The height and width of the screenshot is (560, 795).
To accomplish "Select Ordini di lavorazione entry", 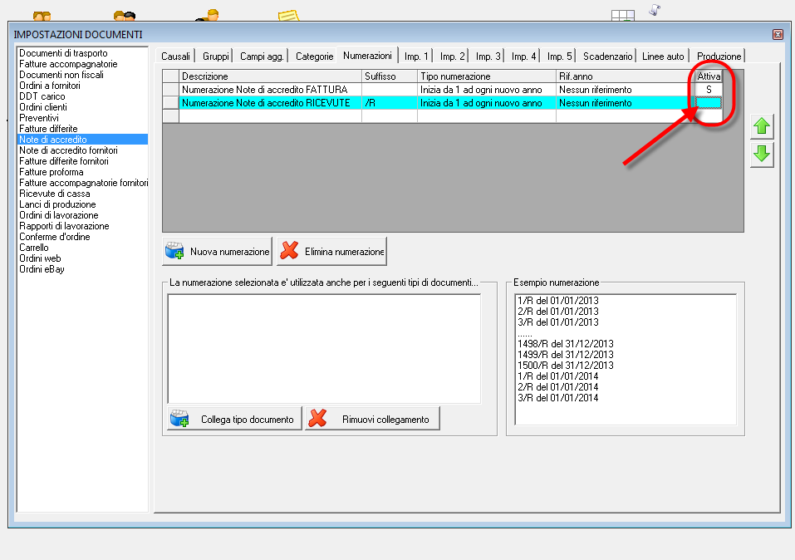I will coord(82,215).
